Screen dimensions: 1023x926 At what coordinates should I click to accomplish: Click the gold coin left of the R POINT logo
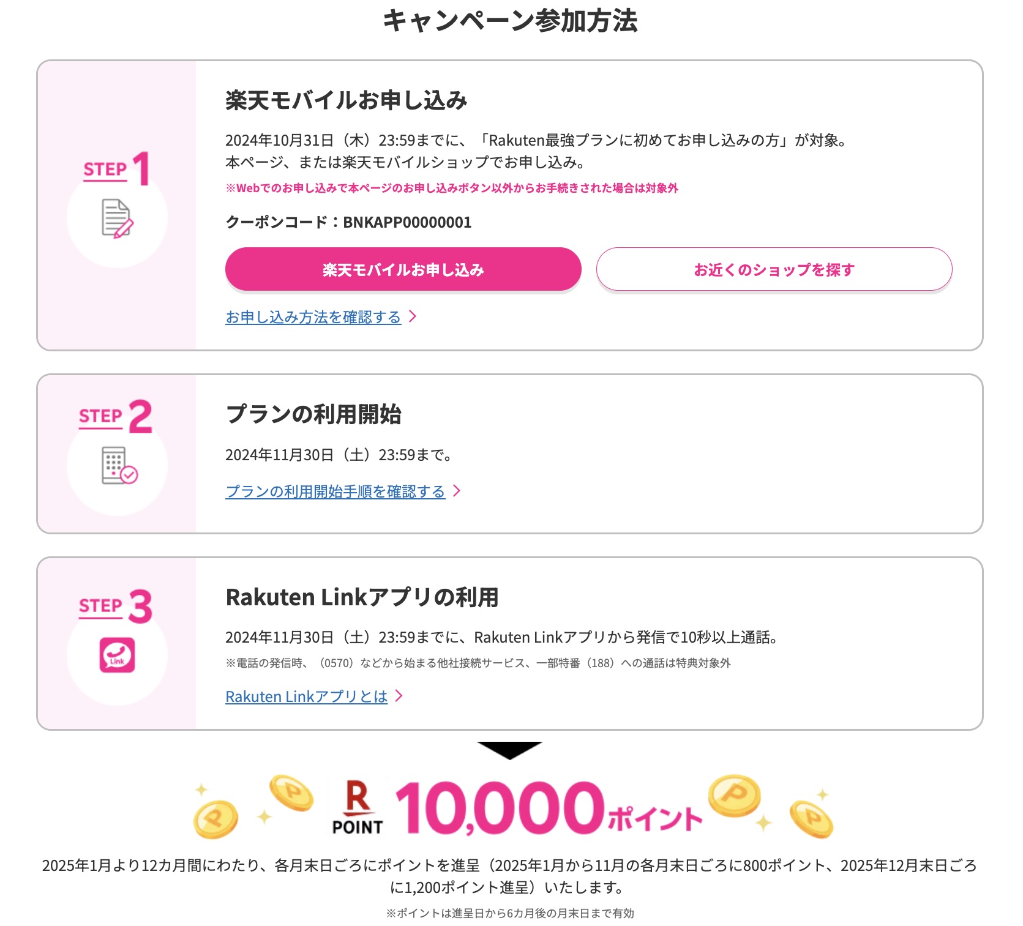[291, 793]
